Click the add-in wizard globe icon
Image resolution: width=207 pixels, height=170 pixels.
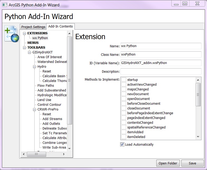pos(12,34)
